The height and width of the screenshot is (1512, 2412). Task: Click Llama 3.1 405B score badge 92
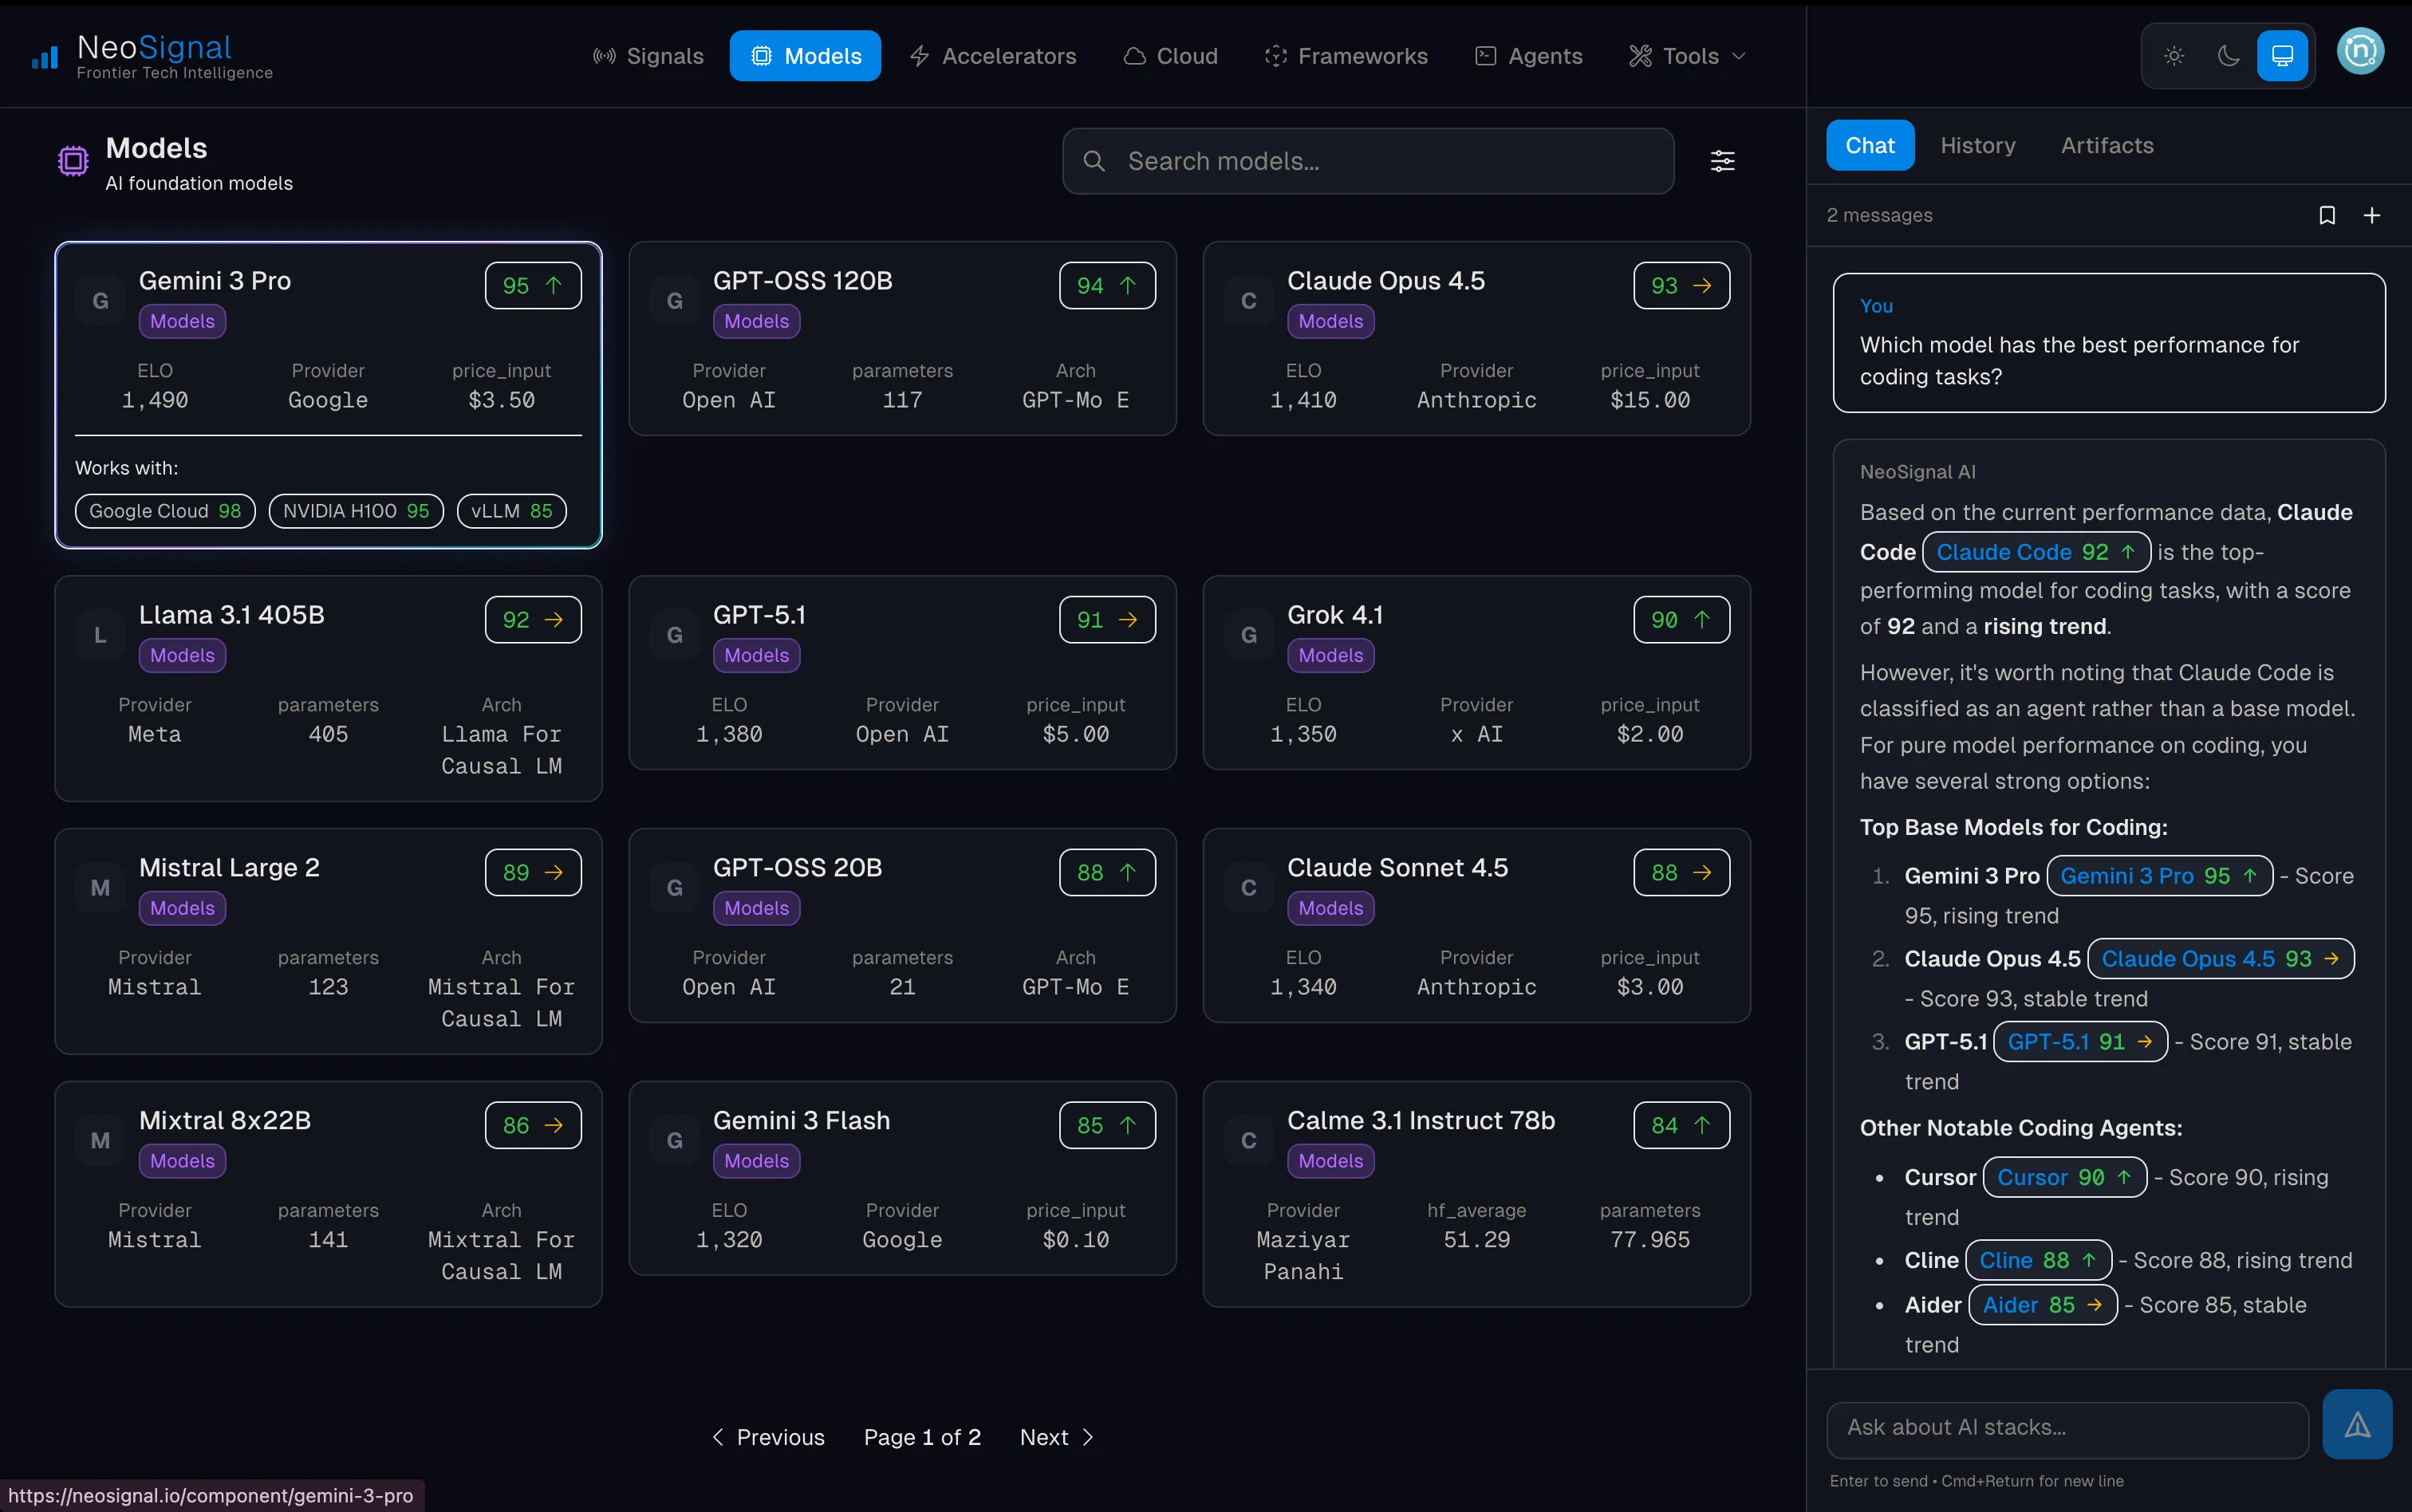tap(533, 620)
